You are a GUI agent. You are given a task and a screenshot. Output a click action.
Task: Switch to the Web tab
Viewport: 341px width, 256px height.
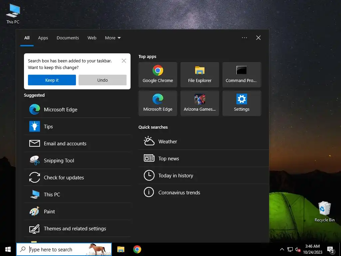point(92,38)
